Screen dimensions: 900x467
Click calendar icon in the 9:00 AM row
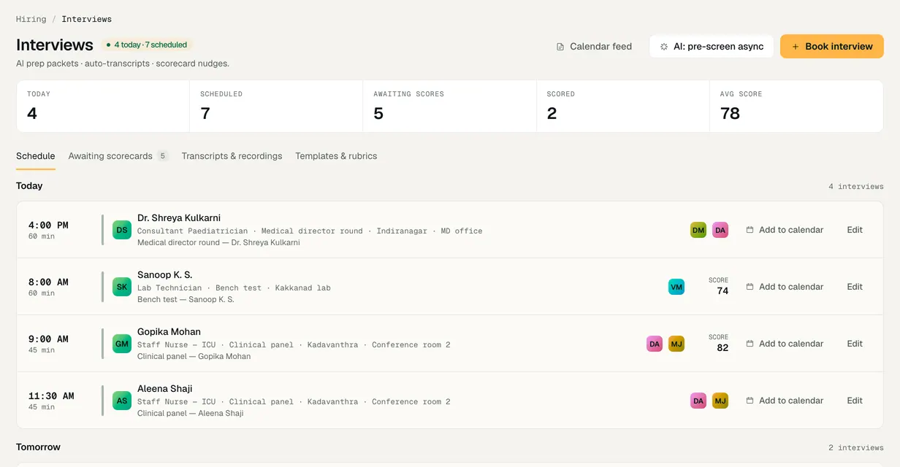click(750, 344)
